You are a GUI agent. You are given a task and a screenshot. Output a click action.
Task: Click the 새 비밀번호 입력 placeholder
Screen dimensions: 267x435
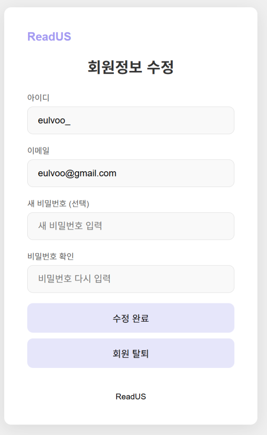pos(70,226)
